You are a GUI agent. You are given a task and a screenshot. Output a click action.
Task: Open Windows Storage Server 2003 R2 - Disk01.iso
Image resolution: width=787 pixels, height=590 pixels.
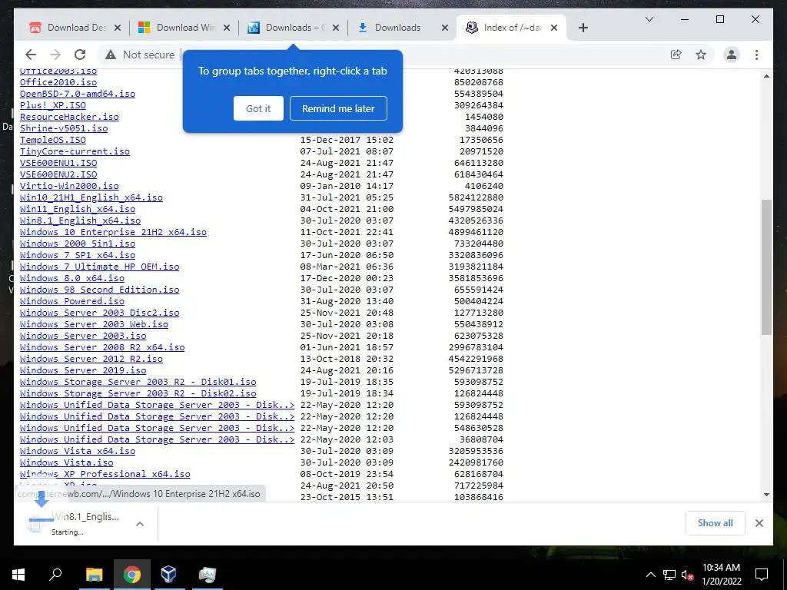pos(138,382)
